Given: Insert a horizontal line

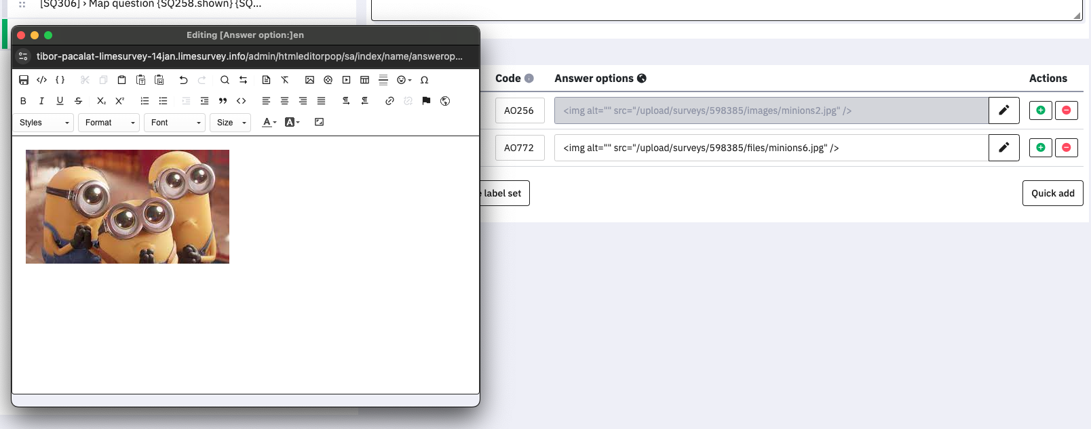Looking at the screenshot, I should (x=383, y=80).
